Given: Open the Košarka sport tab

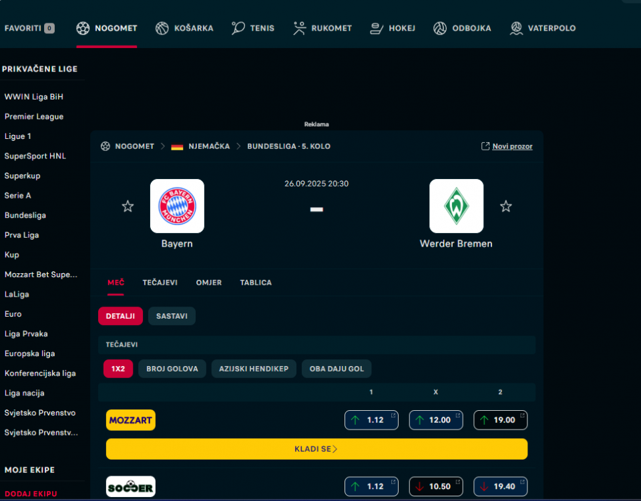Looking at the screenshot, I should (x=184, y=28).
